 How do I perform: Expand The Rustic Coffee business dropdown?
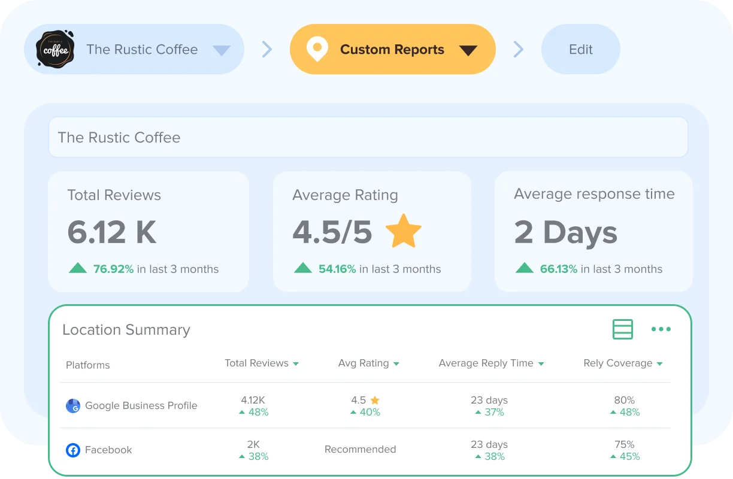click(222, 50)
